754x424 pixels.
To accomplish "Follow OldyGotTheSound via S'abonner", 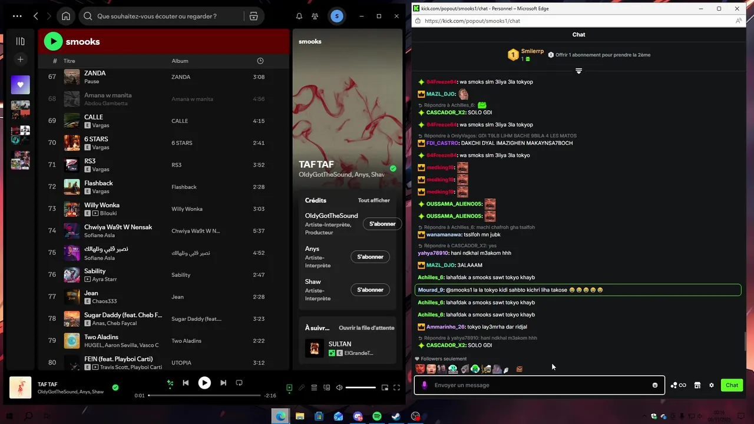I will click(382, 224).
